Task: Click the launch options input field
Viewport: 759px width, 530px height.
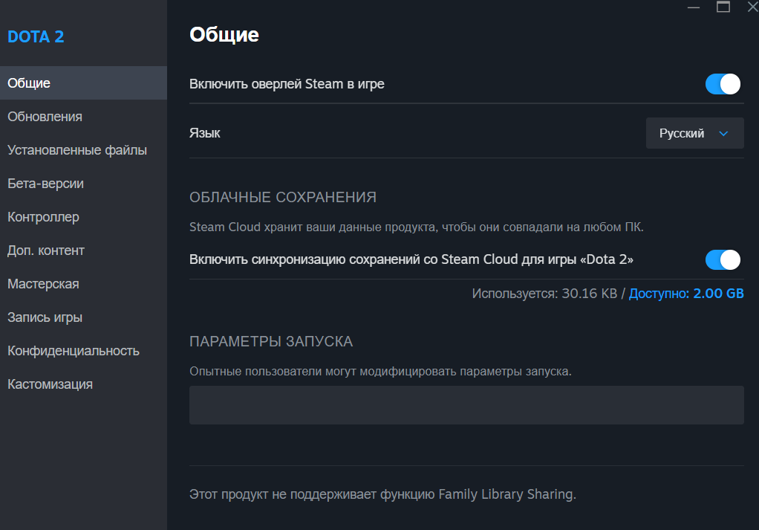Action: click(x=466, y=405)
